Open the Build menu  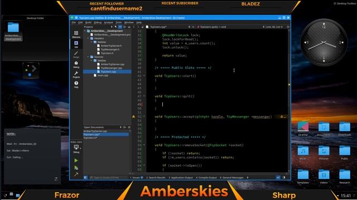click(88, 22)
